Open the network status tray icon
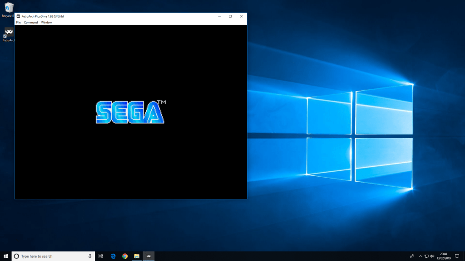The width and height of the screenshot is (465, 261). (x=426, y=256)
